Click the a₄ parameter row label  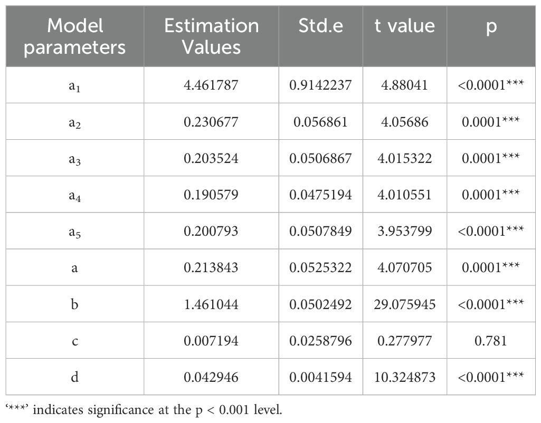point(75,195)
